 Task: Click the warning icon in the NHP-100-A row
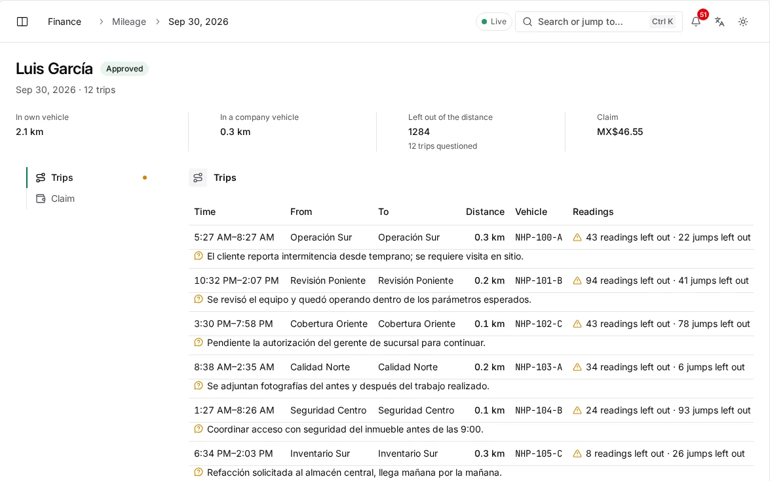click(x=577, y=237)
